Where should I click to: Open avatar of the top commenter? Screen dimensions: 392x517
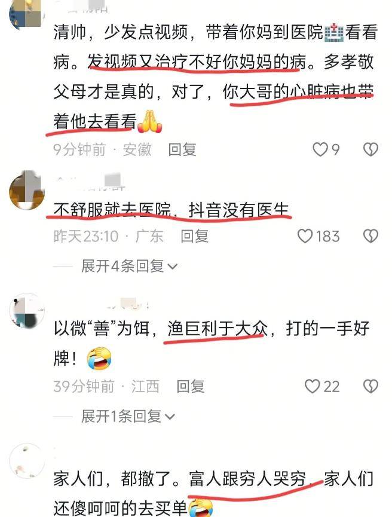point(26,13)
